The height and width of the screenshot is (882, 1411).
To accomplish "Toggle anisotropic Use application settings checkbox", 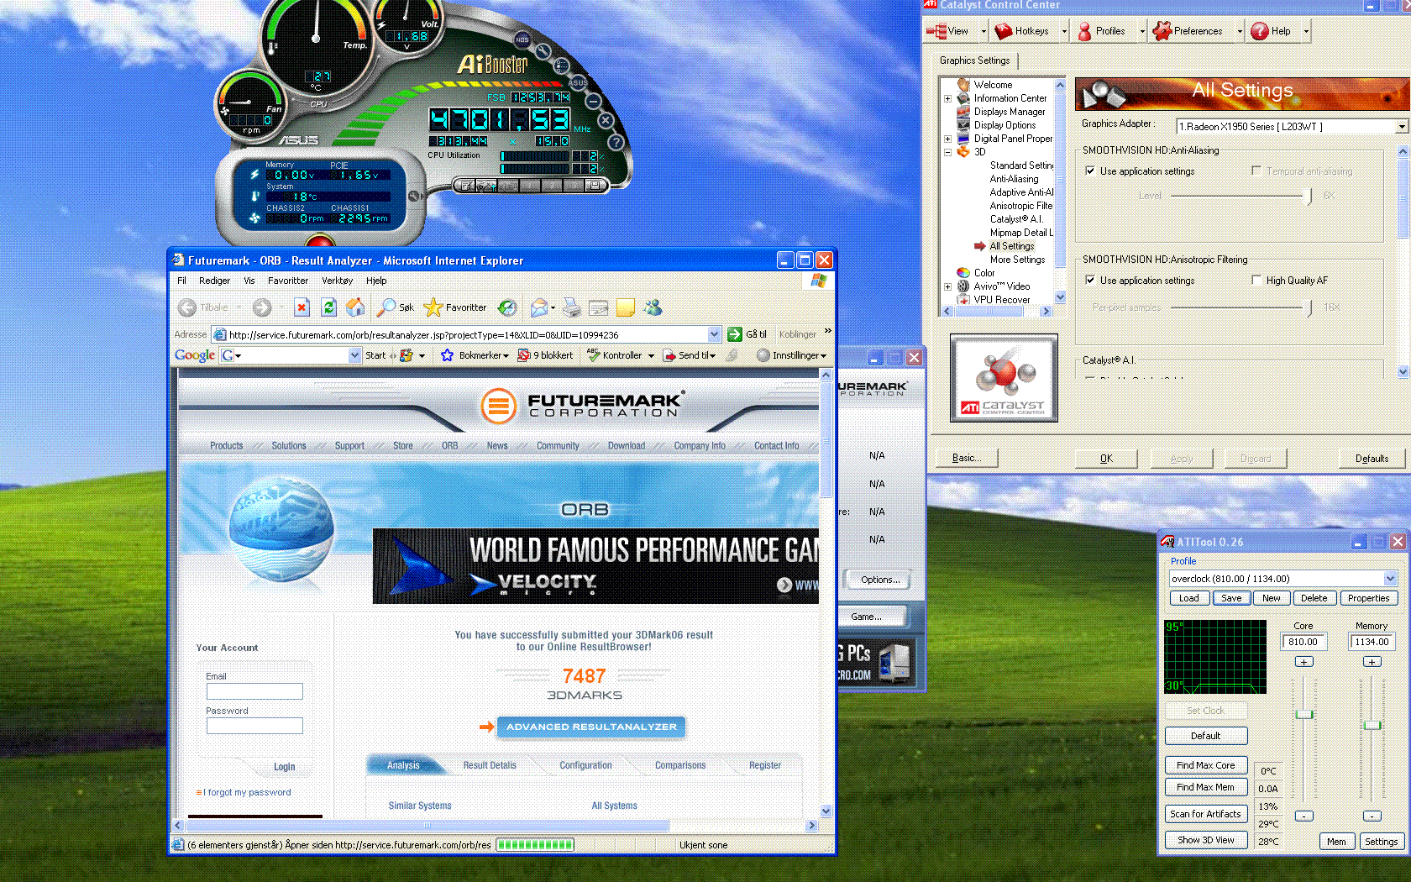I will (x=1090, y=281).
